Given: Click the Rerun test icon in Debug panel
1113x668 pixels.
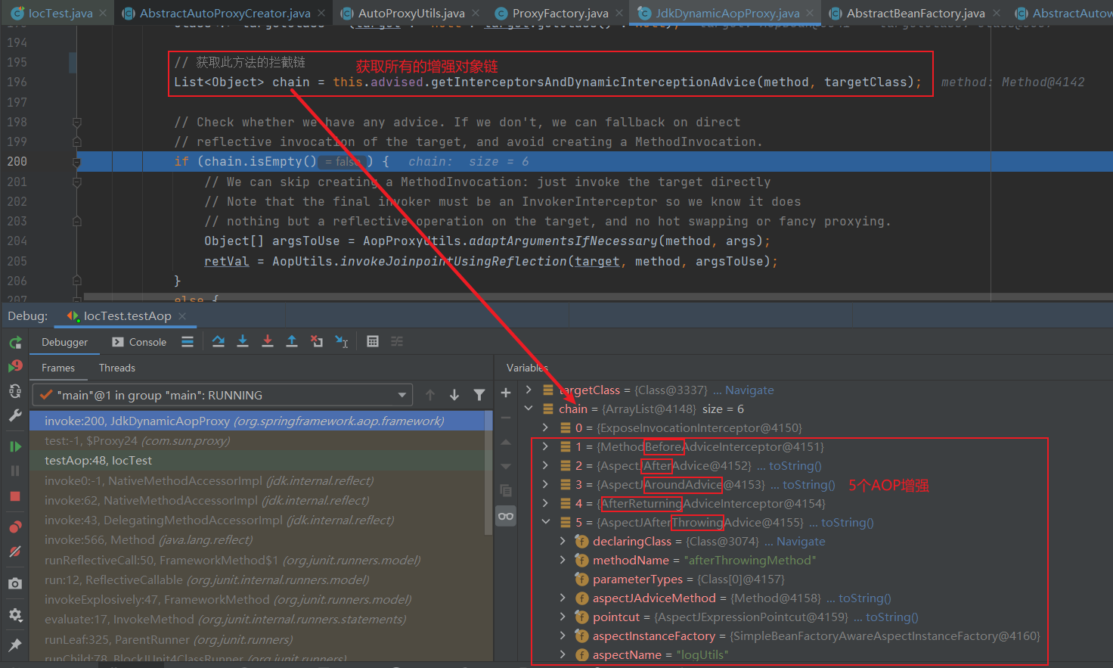Looking at the screenshot, I should (15, 343).
